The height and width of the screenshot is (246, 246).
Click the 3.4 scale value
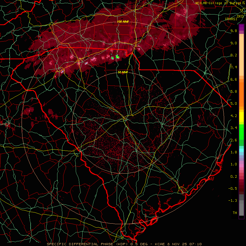pos(234,128)
